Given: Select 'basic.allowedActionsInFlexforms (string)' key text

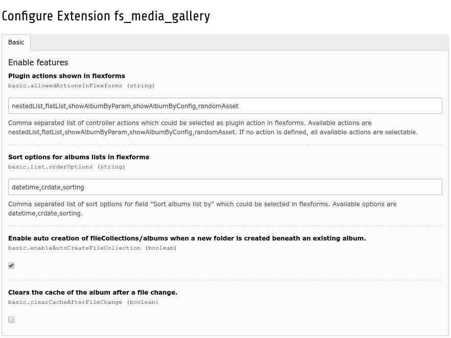Looking at the screenshot, I should pyautogui.click(x=81, y=86).
